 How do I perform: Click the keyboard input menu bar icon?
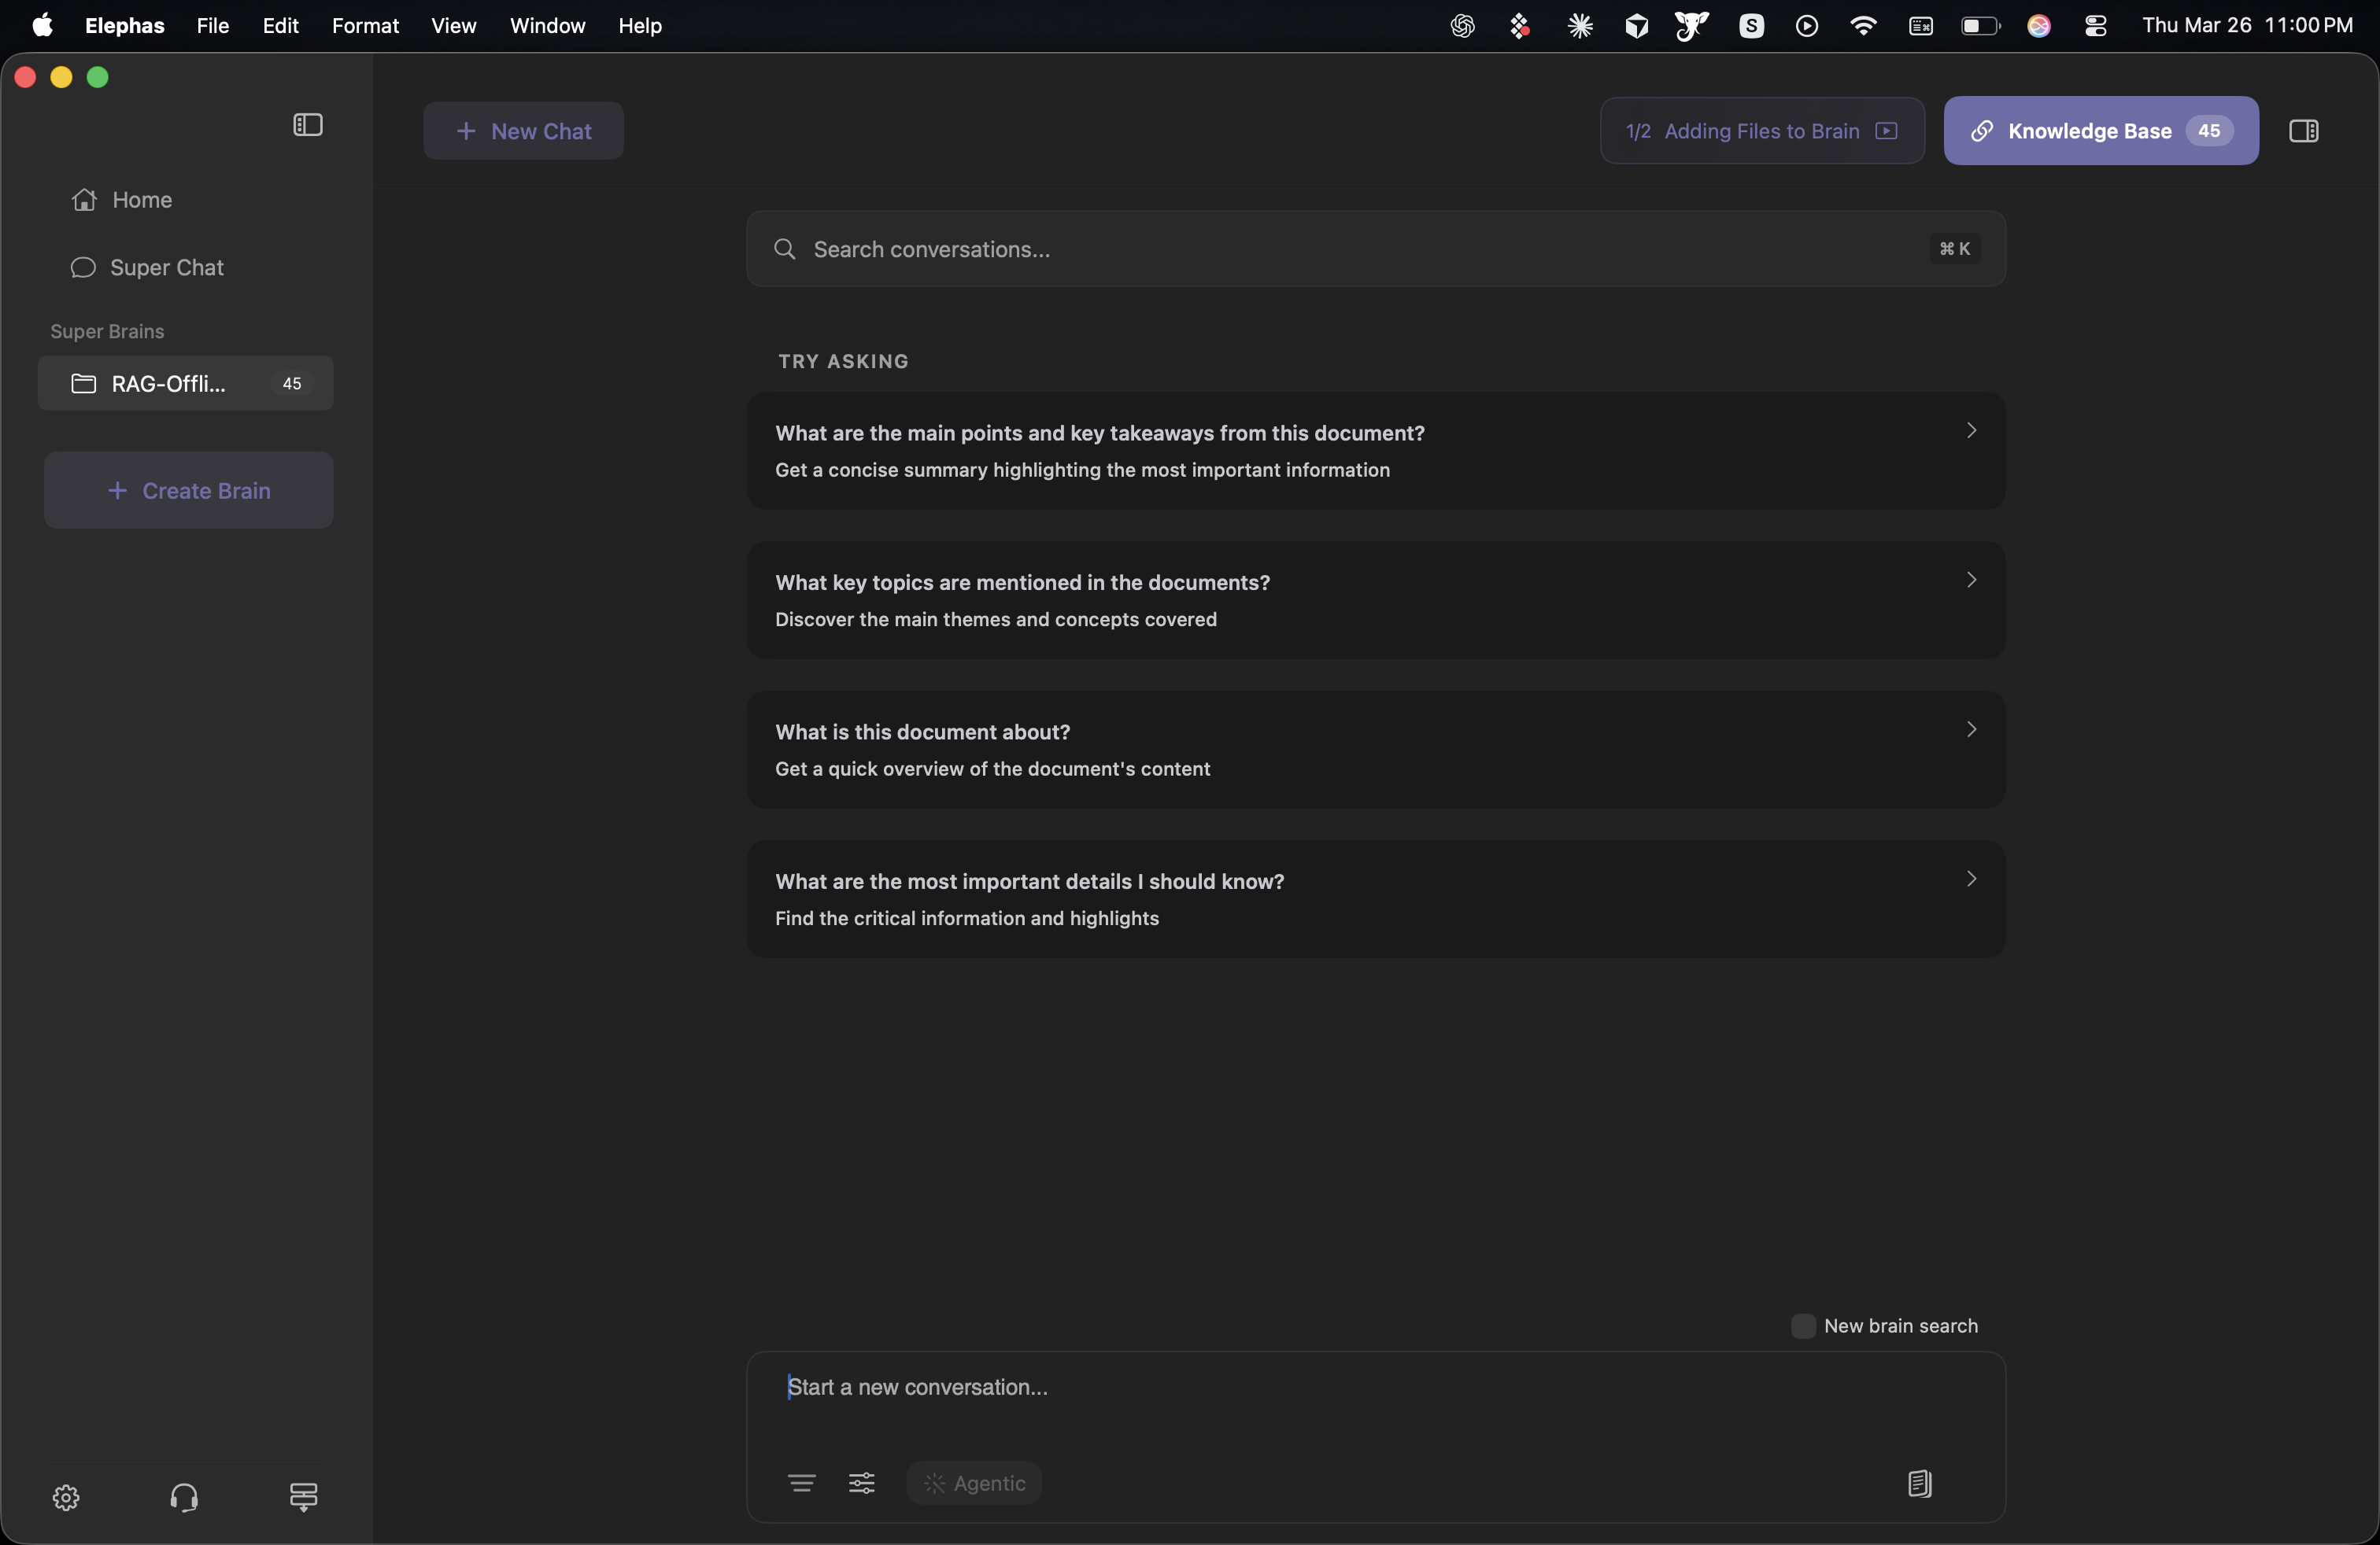click(1920, 26)
